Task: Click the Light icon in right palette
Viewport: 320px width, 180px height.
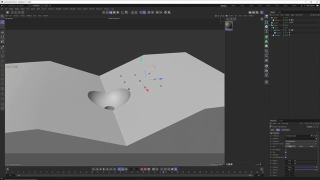Action: pos(266,75)
